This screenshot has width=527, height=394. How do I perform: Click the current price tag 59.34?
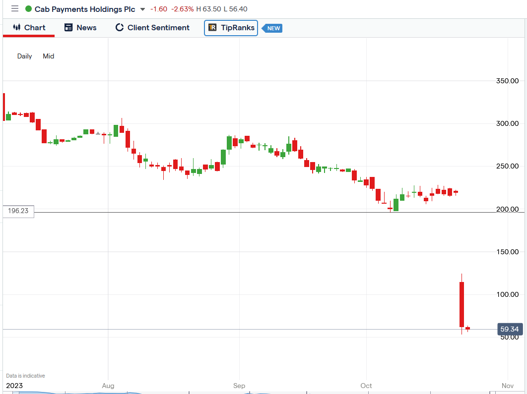pos(510,329)
